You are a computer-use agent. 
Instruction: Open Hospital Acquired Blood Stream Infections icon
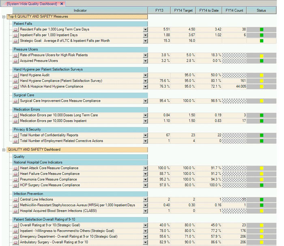[x=15, y=211]
